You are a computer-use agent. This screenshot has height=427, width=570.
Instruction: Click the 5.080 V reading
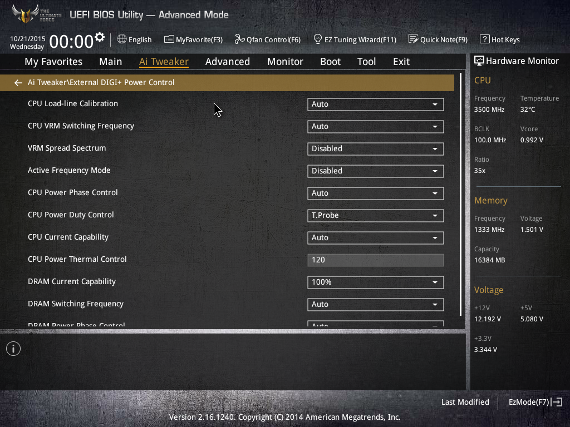(x=532, y=319)
